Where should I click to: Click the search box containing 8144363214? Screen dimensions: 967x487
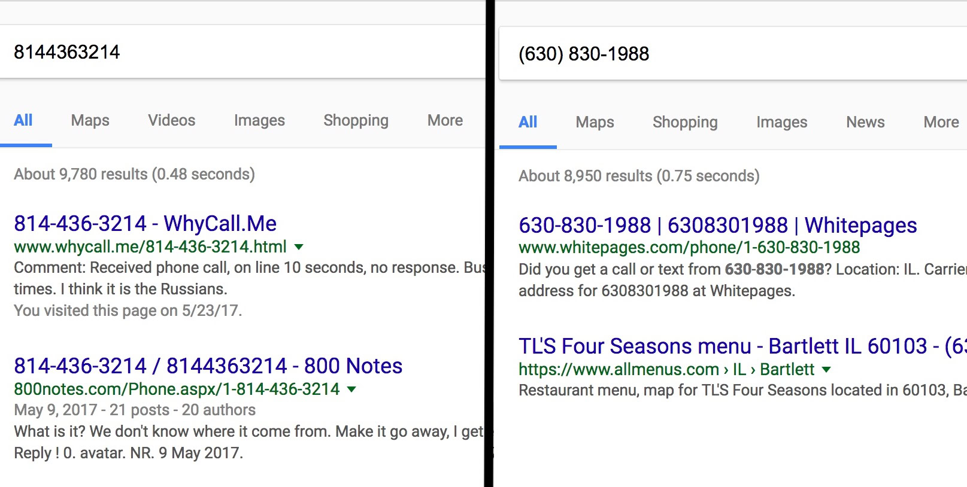tap(240, 52)
